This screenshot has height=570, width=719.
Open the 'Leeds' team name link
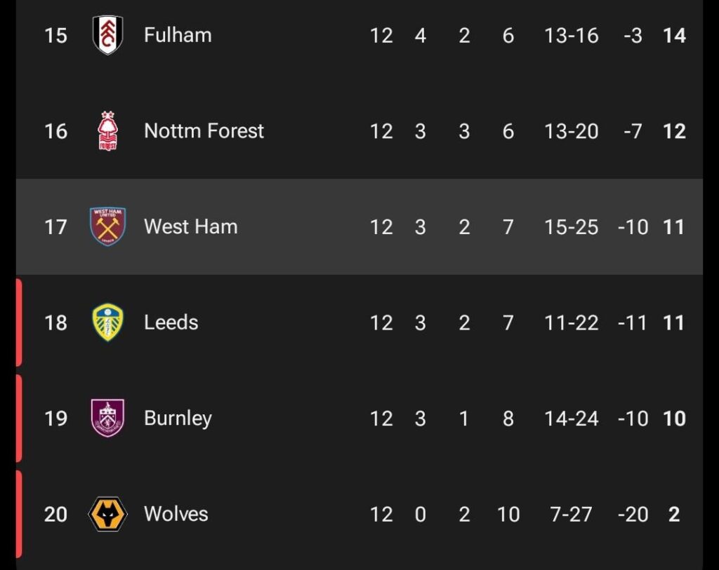pos(171,323)
